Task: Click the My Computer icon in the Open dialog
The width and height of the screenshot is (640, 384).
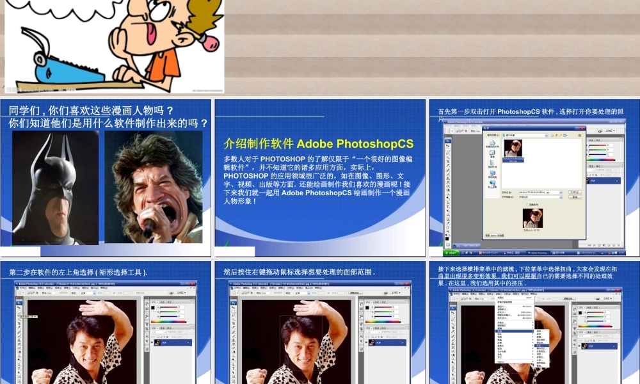Action: (x=492, y=175)
